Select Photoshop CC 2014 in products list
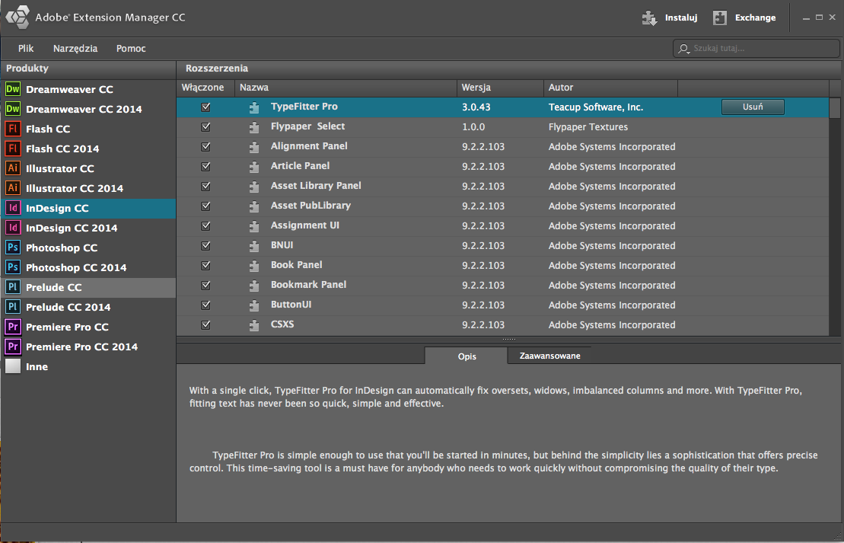The image size is (844, 543). click(88, 268)
